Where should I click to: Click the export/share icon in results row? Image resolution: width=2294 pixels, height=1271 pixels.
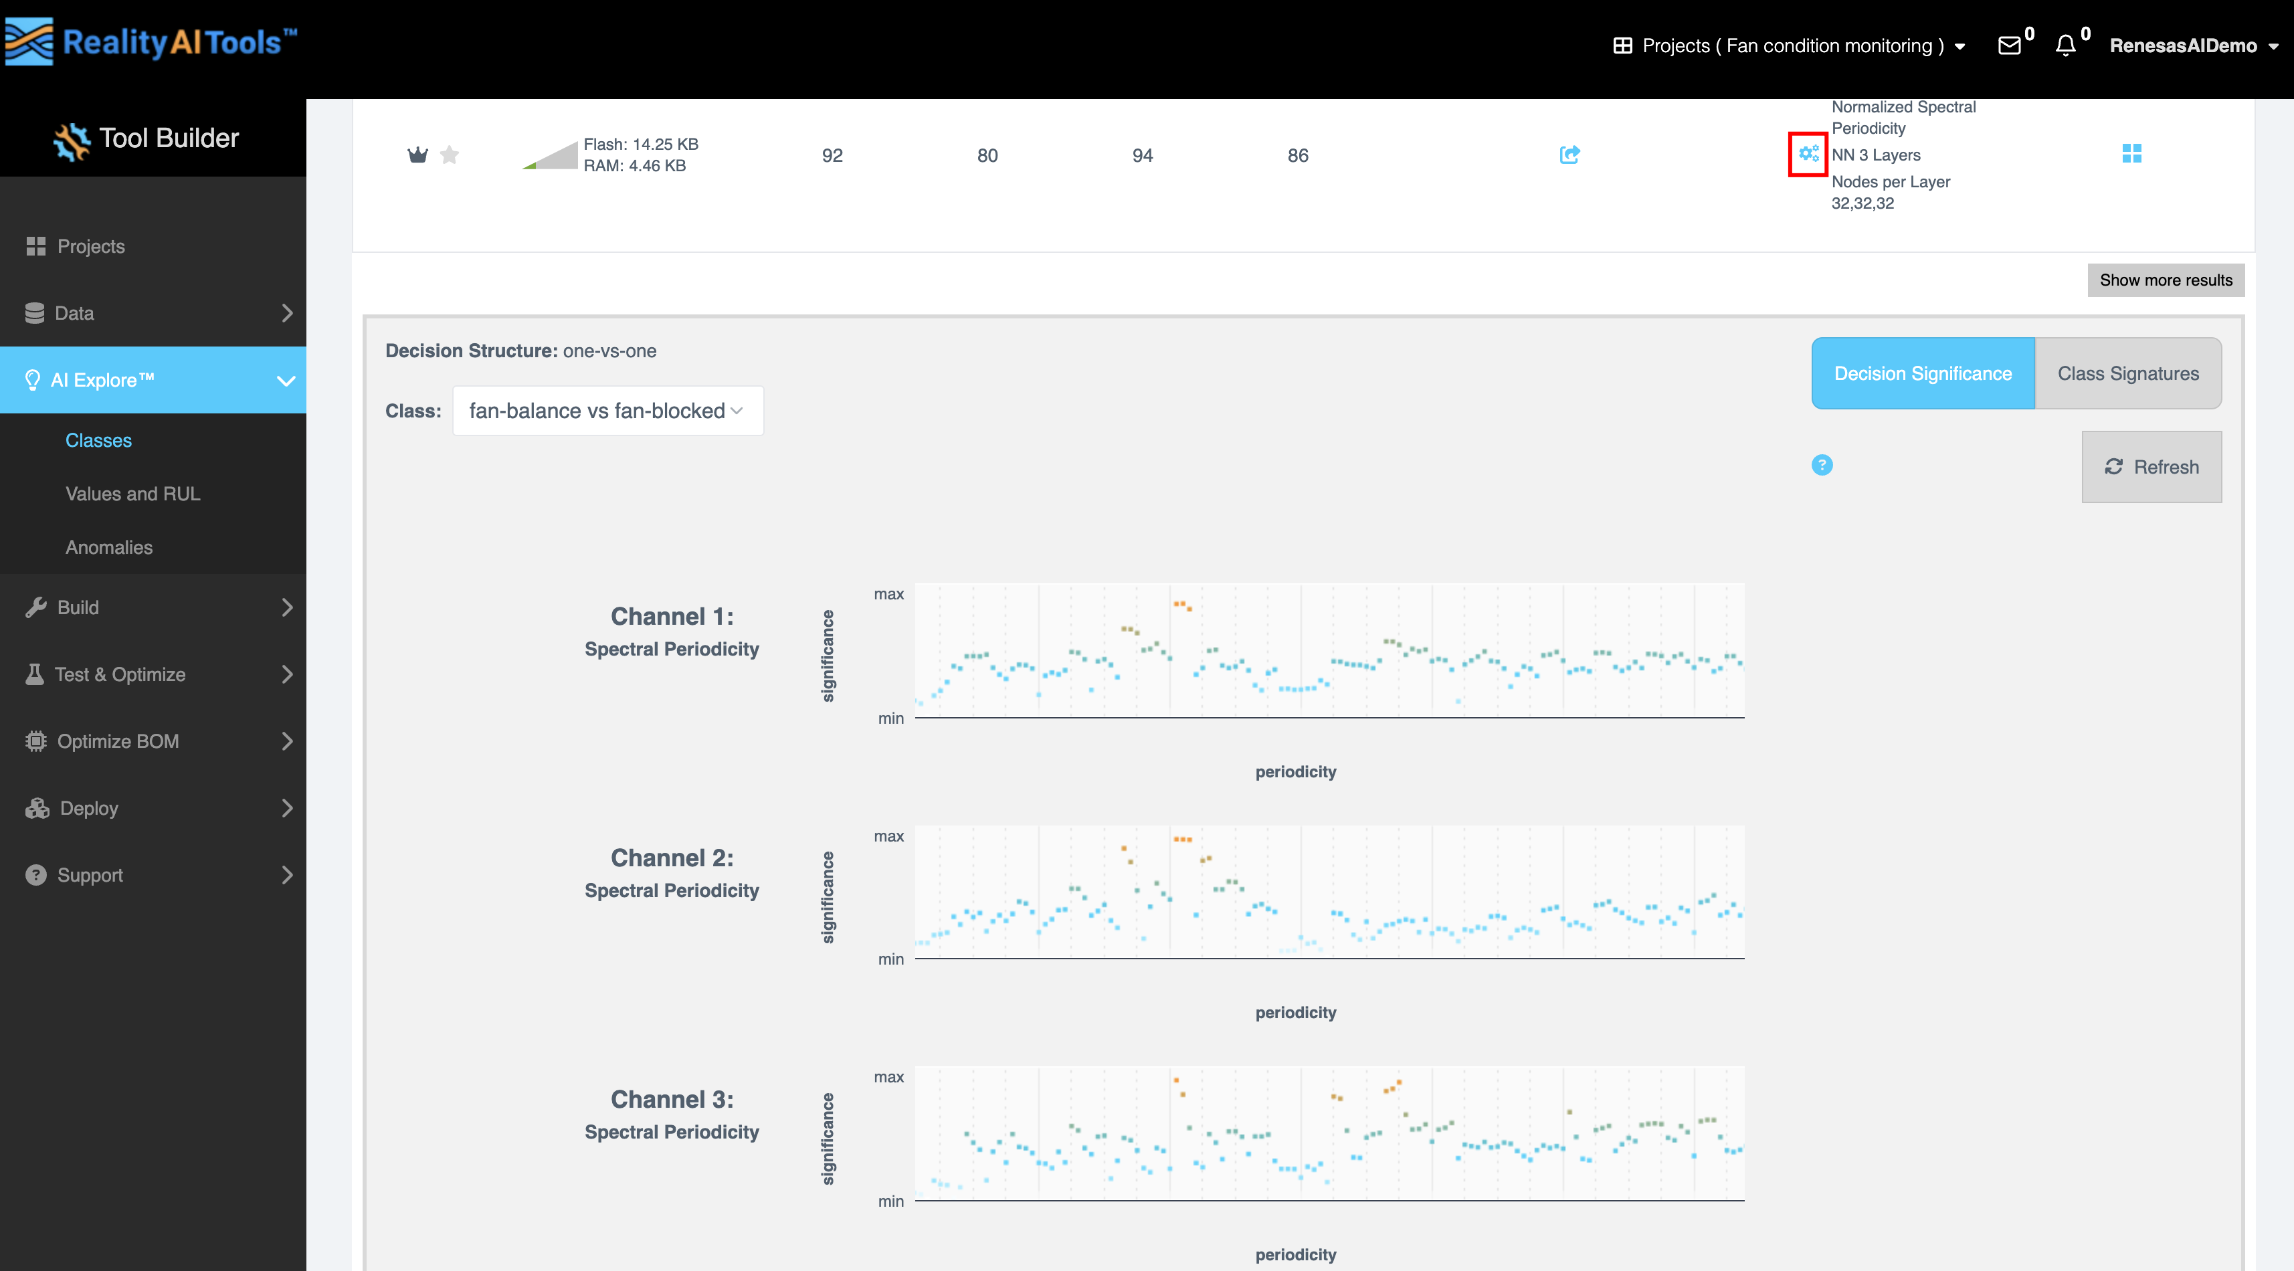click(x=1569, y=155)
